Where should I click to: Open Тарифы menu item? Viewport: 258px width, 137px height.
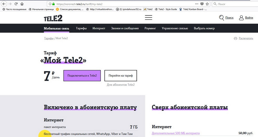81,28
